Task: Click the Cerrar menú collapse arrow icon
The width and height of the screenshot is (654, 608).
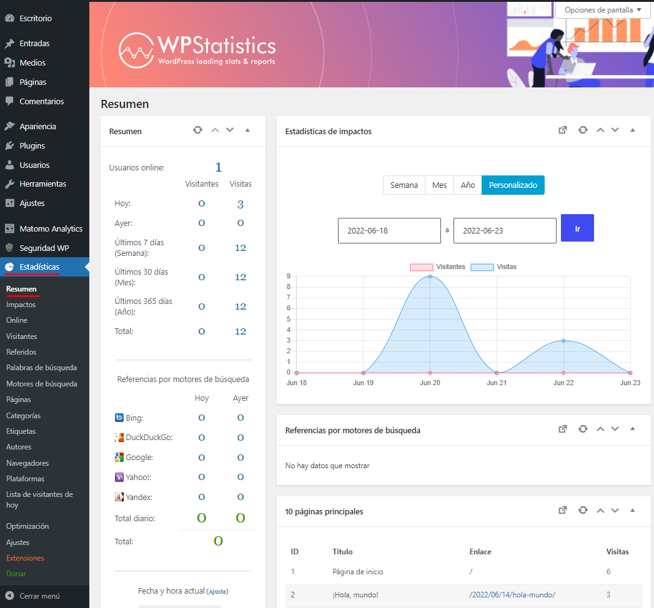Action: tap(9, 596)
